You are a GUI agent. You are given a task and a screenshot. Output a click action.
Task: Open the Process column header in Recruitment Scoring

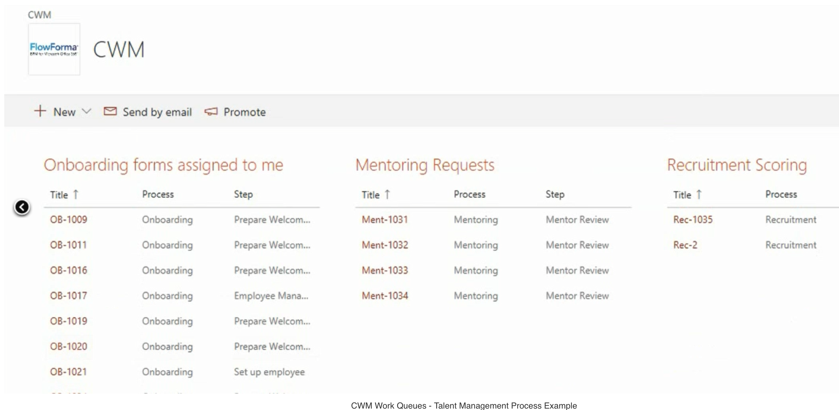781,194
